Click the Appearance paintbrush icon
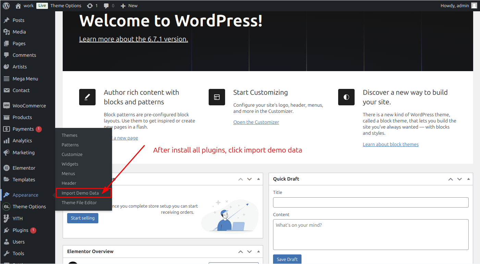This screenshot has height=264, width=480. 6,195
